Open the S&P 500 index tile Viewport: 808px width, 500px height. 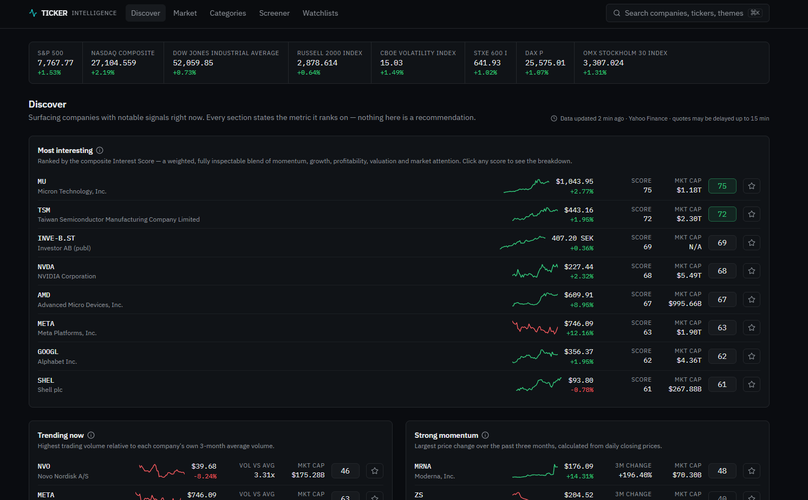(56, 63)
